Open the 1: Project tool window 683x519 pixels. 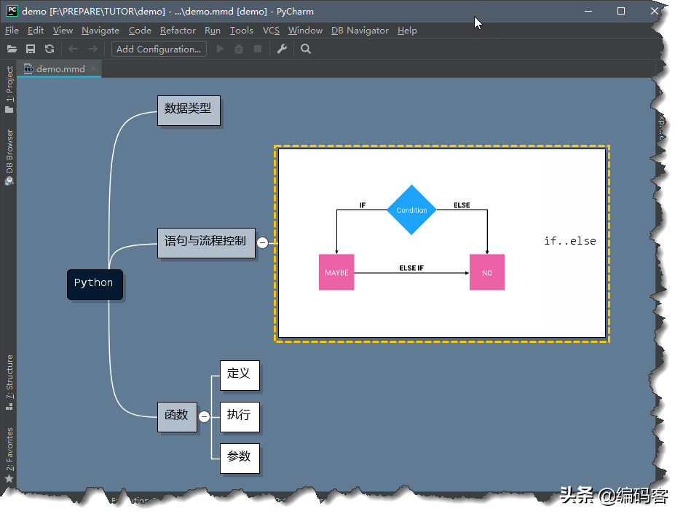pyautogui.click(x=9, y=90)
